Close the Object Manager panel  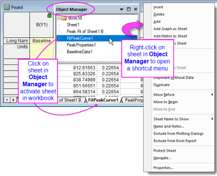pos(136,9)
